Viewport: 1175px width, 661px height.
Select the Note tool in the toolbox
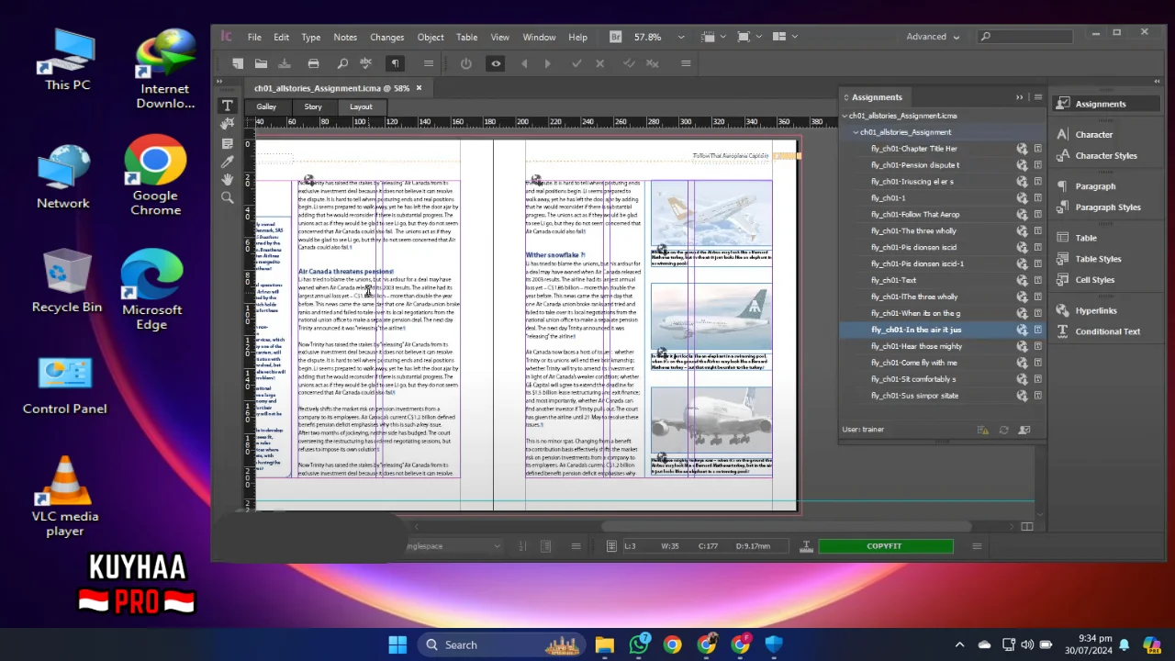point(228,143)
